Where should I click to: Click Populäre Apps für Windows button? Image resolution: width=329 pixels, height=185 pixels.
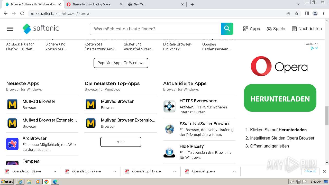coord(121,63)
